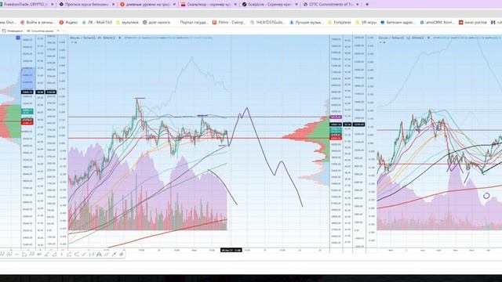Close the FreedomTrade_CRYPTO tab
Screen dimensions: 502x282
click(x=53, y=5)
